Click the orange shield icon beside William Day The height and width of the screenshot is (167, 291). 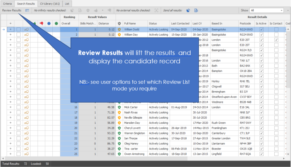coord(119,35)
